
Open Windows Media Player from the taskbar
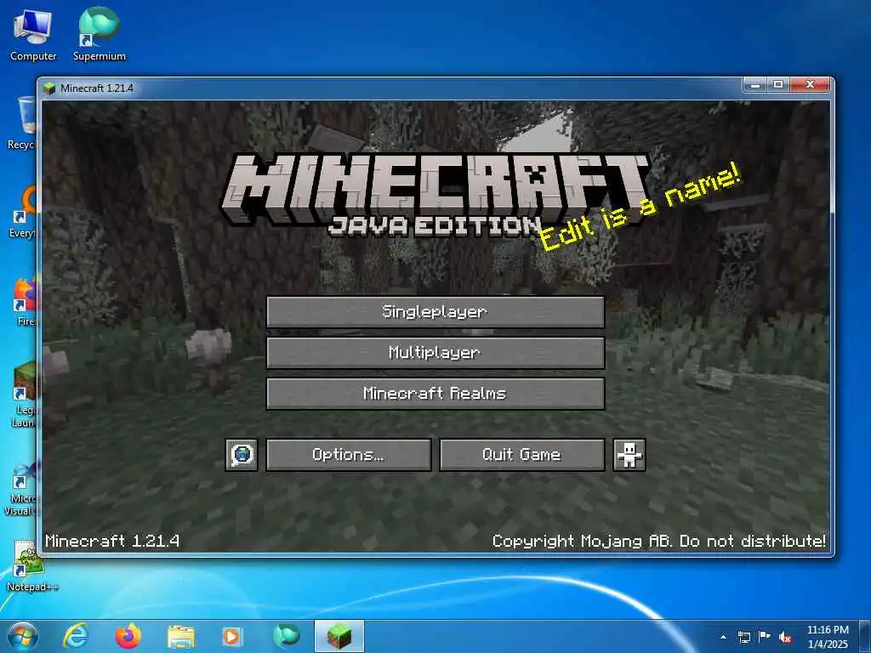(231, 637)
